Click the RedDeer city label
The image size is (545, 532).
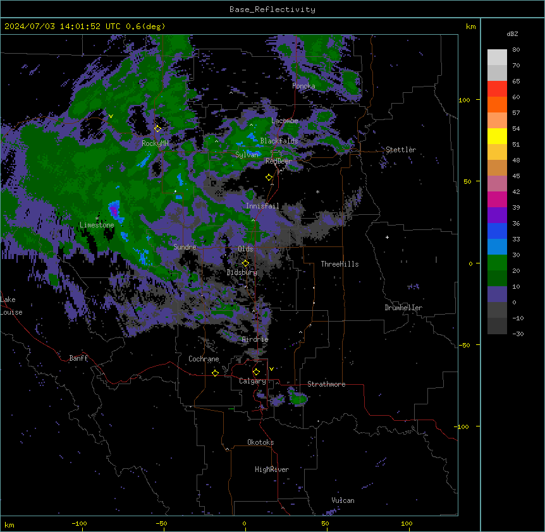point(278,161)
